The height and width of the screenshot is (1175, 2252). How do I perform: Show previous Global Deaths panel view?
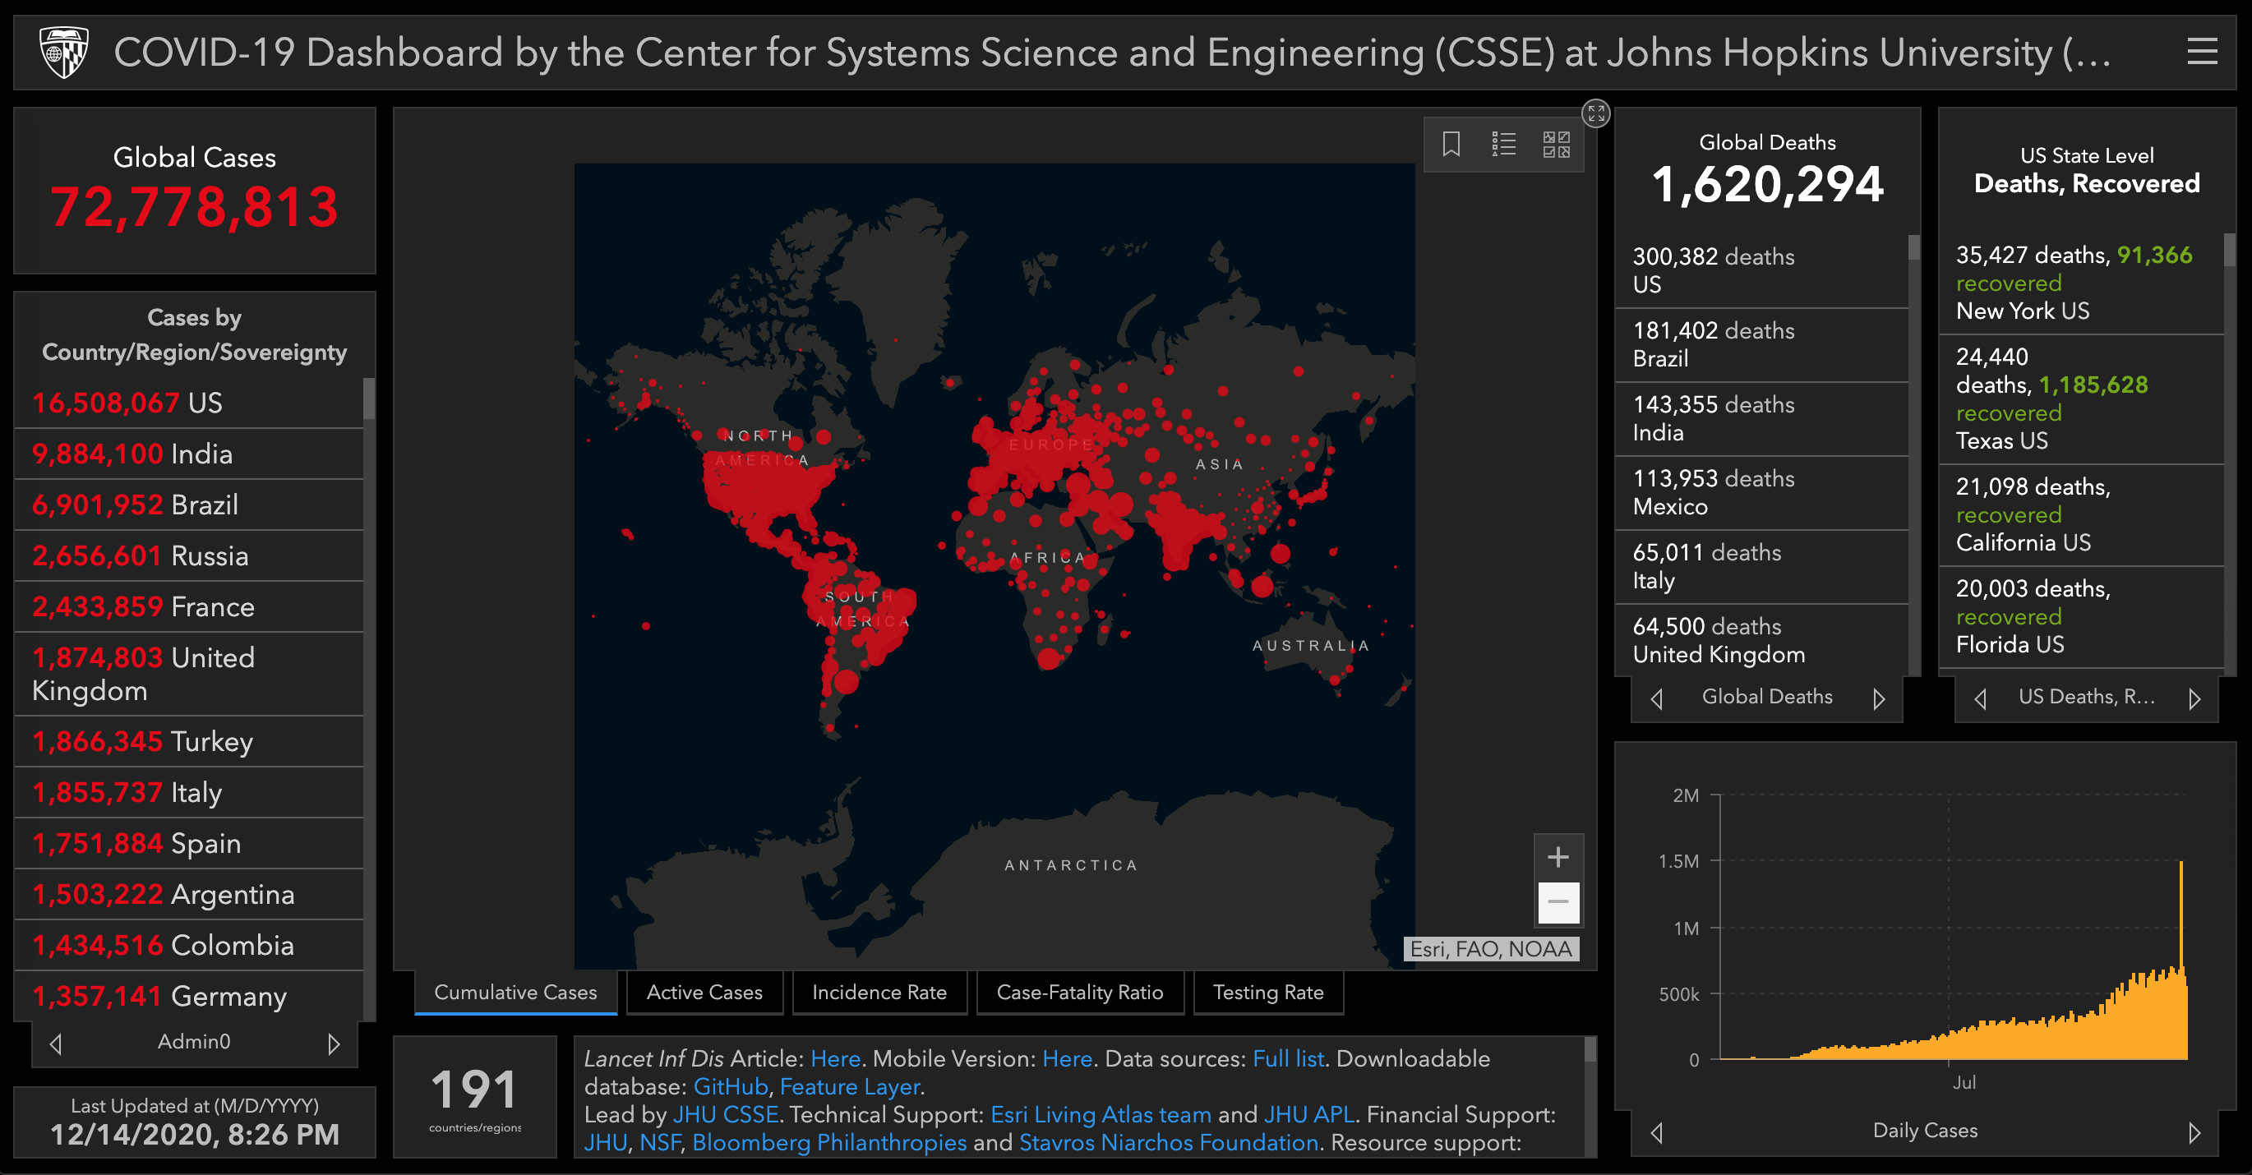pyautogui.click(x=1656, y=698)
